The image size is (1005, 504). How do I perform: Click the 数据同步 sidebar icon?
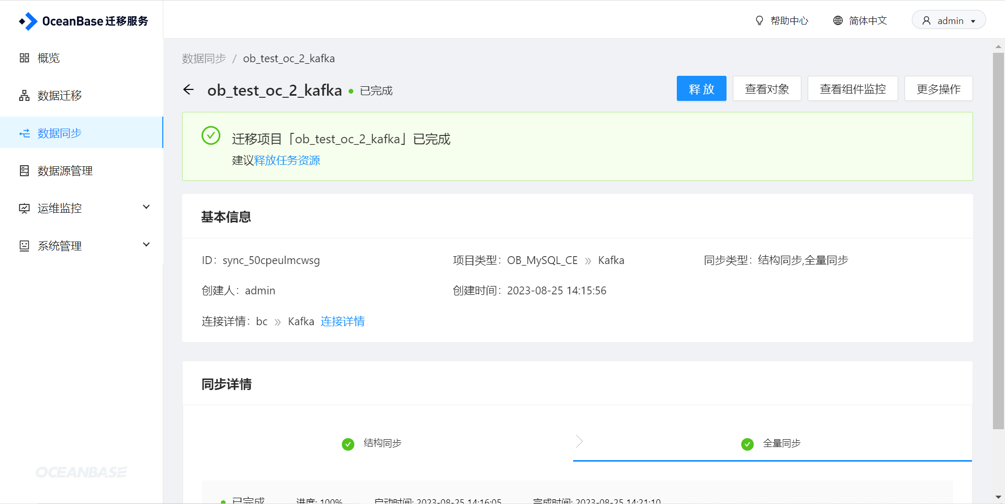pyautogui.click(x=24, y=133)
